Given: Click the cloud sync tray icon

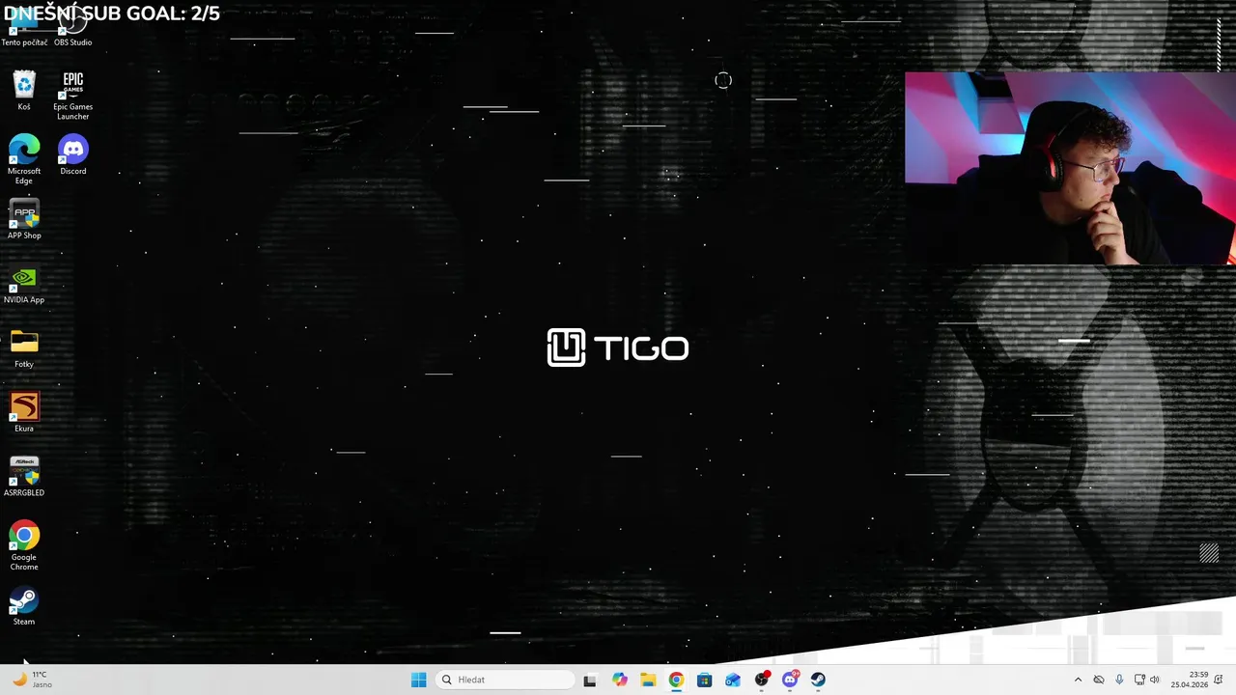Looking at the screenshot, I should [x=1099, y=680].
